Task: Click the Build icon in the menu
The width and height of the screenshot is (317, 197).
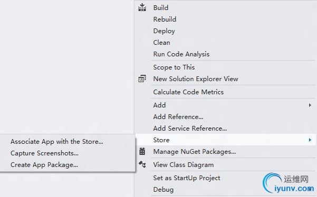Action: [x=142, y=7]
